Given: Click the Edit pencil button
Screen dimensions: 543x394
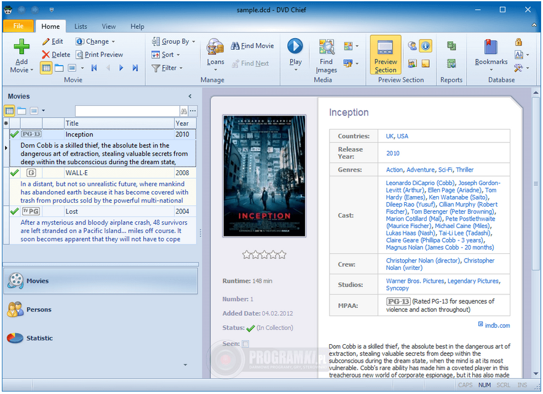Looking at the screenshot, I should tap(53, 42).
